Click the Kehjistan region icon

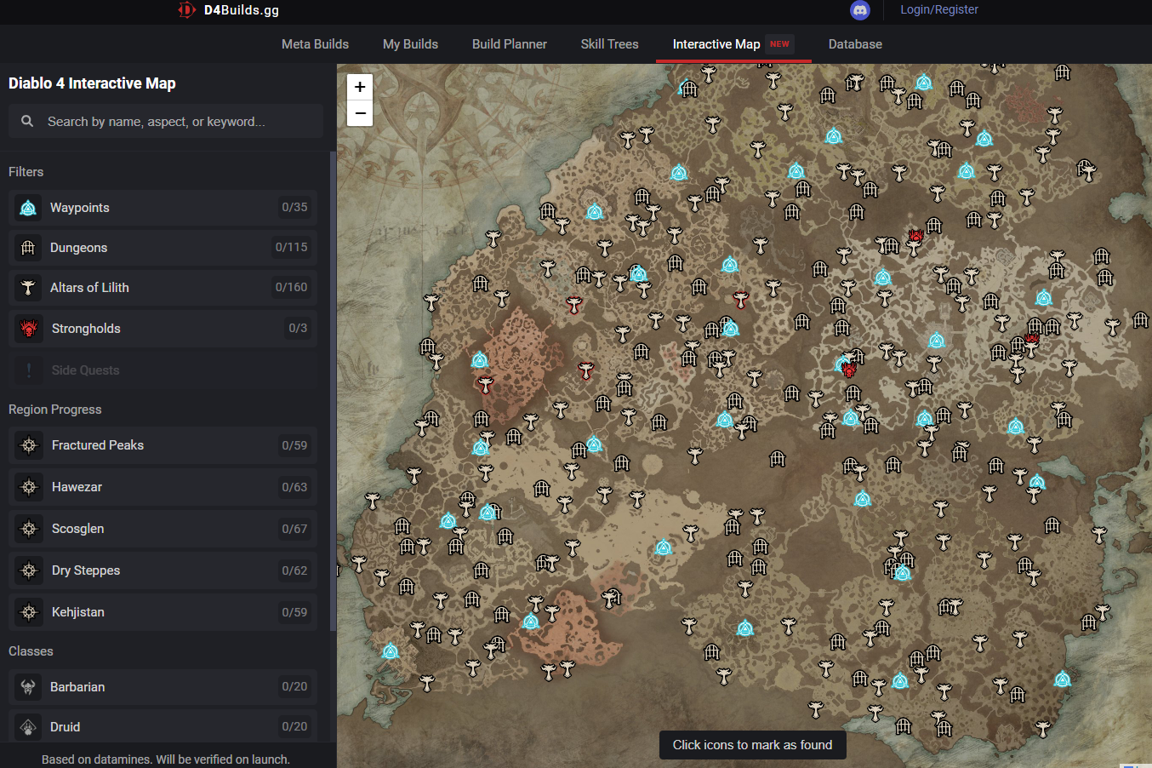pos(29,612)
